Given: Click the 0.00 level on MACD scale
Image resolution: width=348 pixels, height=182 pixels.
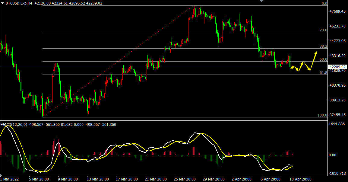Looking at the screenshot, I should point(333,155).
